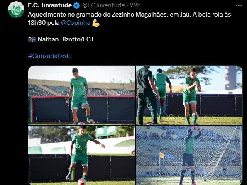The image size is (247, 185).
Task: Open the 22h timestamp link
Action: [135, 5]
